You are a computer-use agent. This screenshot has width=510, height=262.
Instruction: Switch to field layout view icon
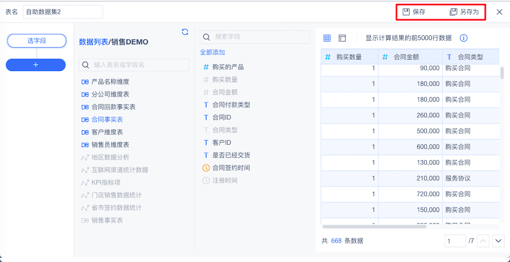point(342,39)
